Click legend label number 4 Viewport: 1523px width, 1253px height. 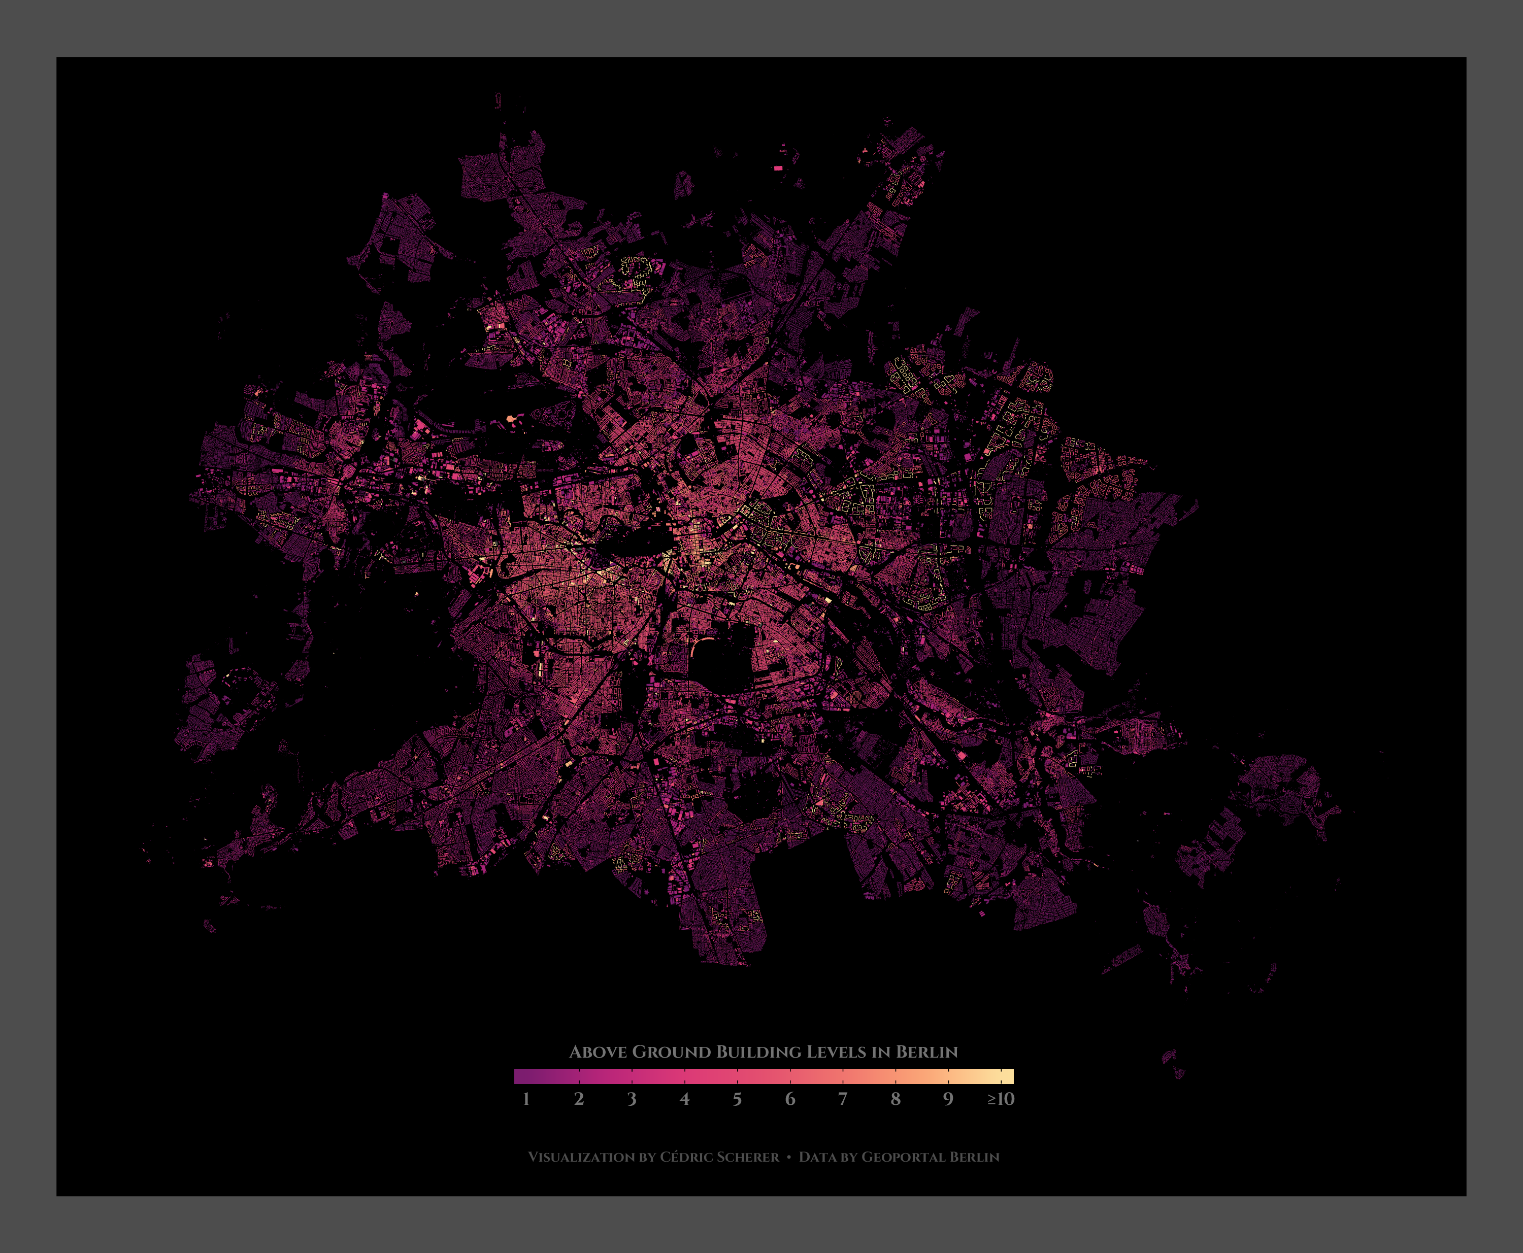click(685, 1099)
